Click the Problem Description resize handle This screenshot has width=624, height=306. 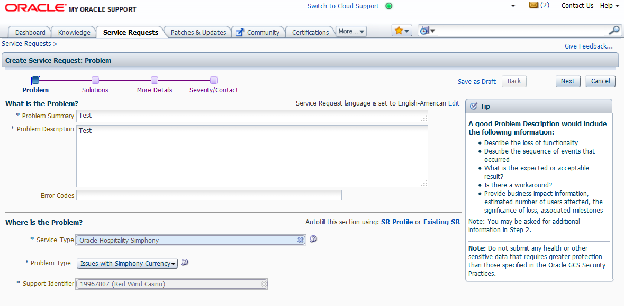click(x=424, y=184)
